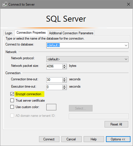Open the Network protocol dropdown
This screenshot has width=133, height=146.
(x=87, y=59)
